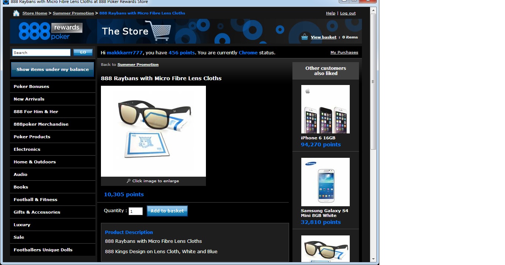This screenshot has width=505, height=265.
Task: Open Store Home breadcrumb link
Action: coord(35,13)
